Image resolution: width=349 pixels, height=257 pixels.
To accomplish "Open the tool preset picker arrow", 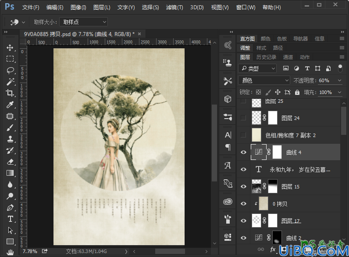I will click(23, 22).
